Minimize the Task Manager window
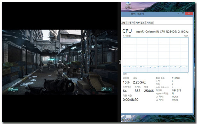This screenshot has height=124, width=197. click(x=178, y=13)
